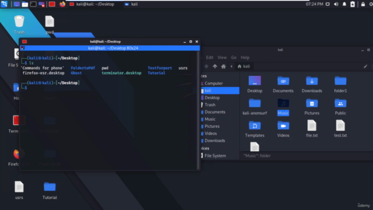Select Desktop in the file manager sidebar

(220, 97)
